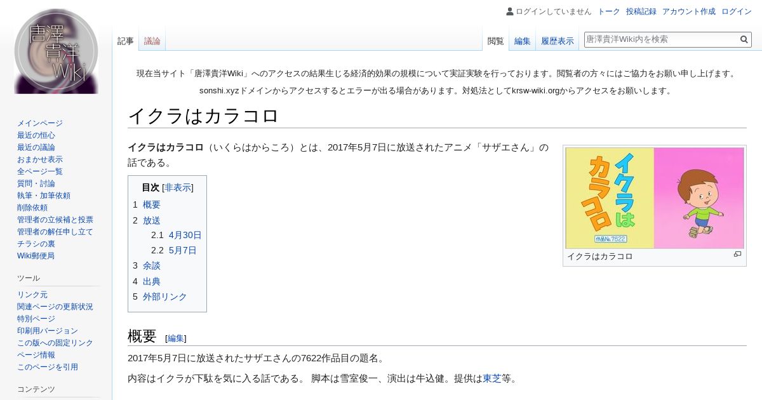
Task: Open 投稿記録 contributions link
Action: 641,11
